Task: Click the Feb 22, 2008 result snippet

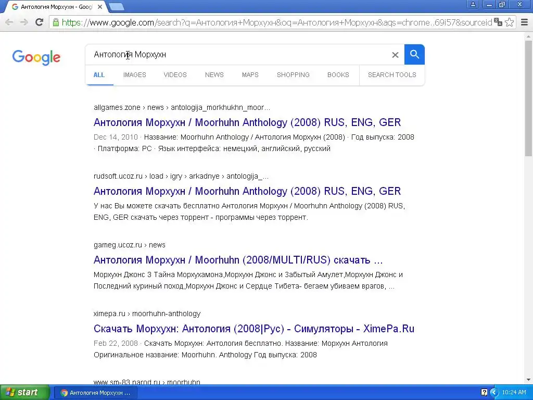Action: pos(240,349)
